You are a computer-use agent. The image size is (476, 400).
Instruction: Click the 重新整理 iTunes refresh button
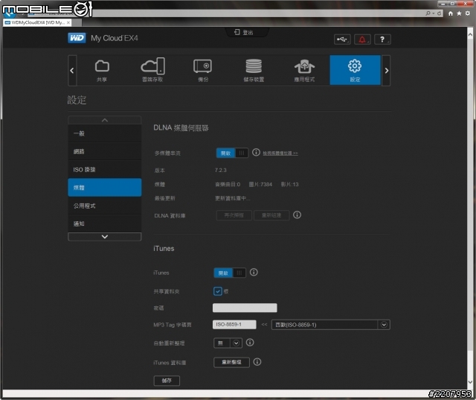coord(231,362)
